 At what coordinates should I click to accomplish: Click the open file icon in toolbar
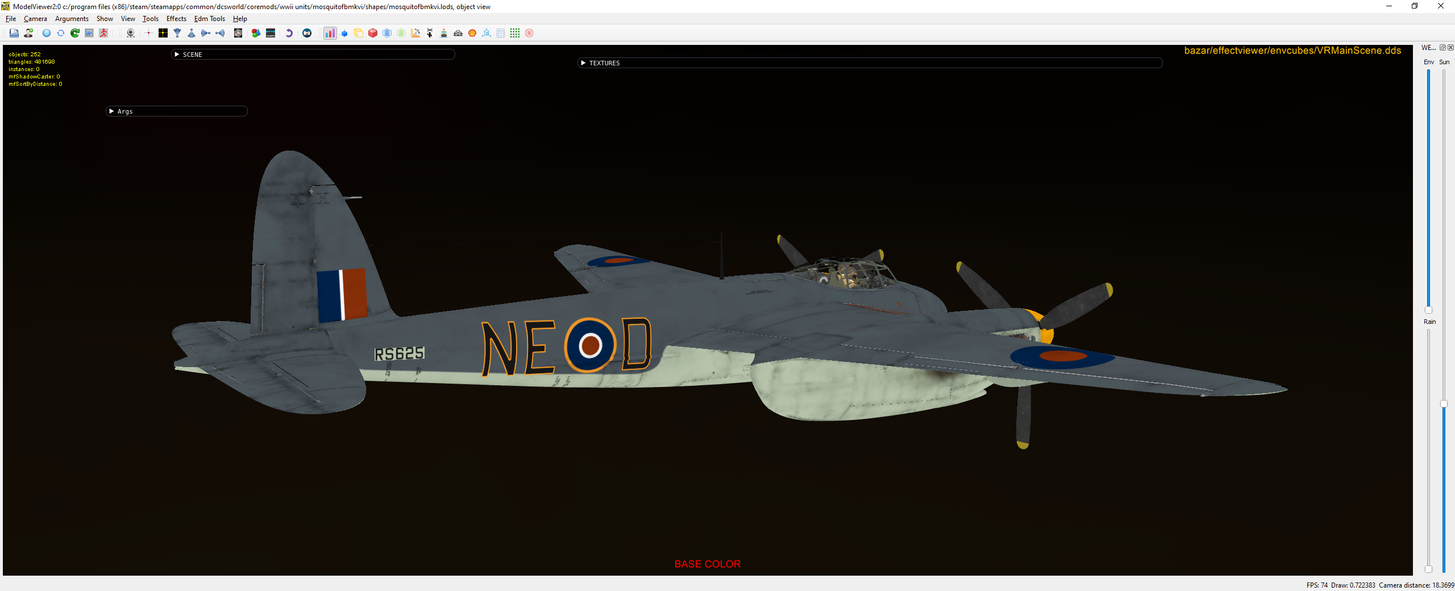(x=14, y=33)
